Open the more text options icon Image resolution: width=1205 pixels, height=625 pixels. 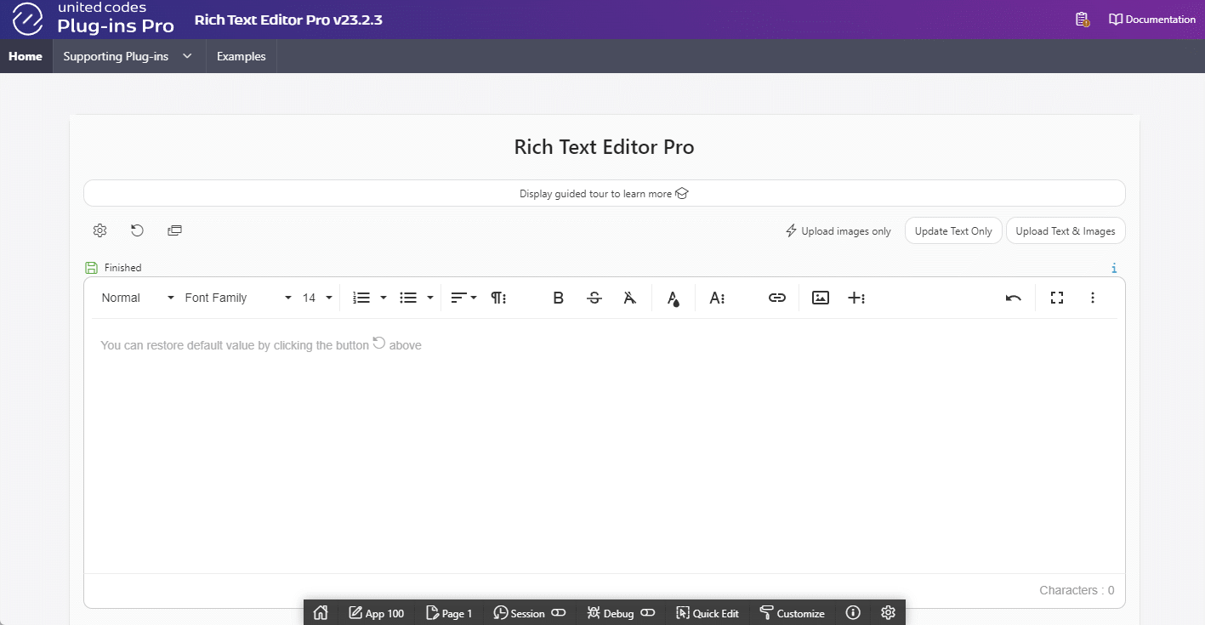(x=717, y=298)
